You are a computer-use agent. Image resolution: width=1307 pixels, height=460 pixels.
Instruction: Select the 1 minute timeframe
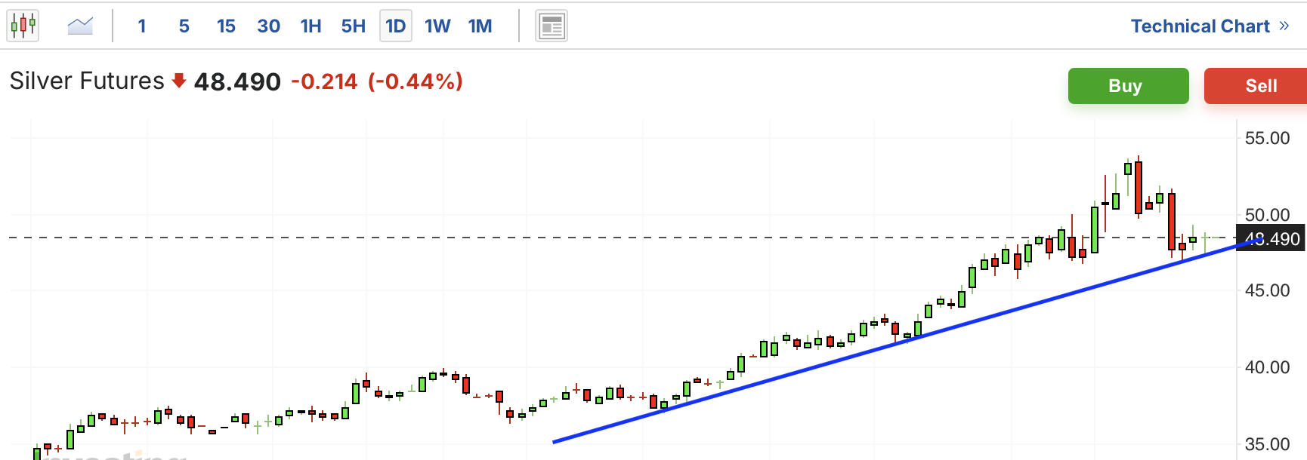point(141,26)
